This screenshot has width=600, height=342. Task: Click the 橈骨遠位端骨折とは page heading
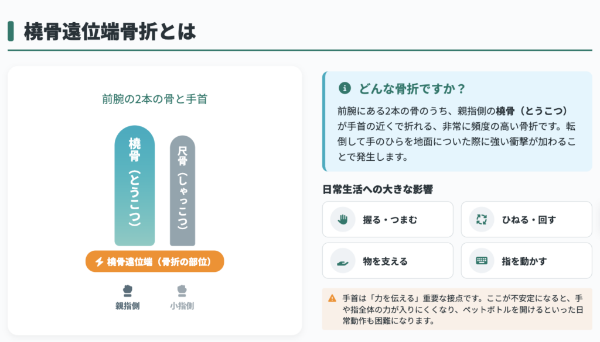coord(110,32)
